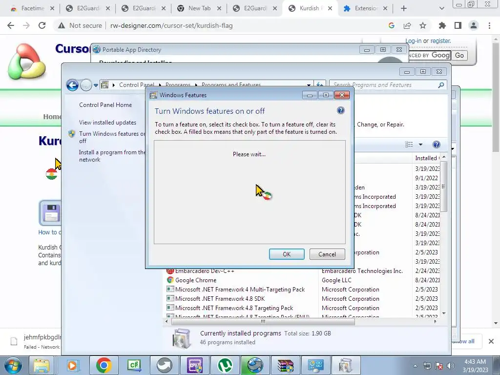Click C# app icon on taskbar
500x375 pixels.
click(x=134, y=365)
